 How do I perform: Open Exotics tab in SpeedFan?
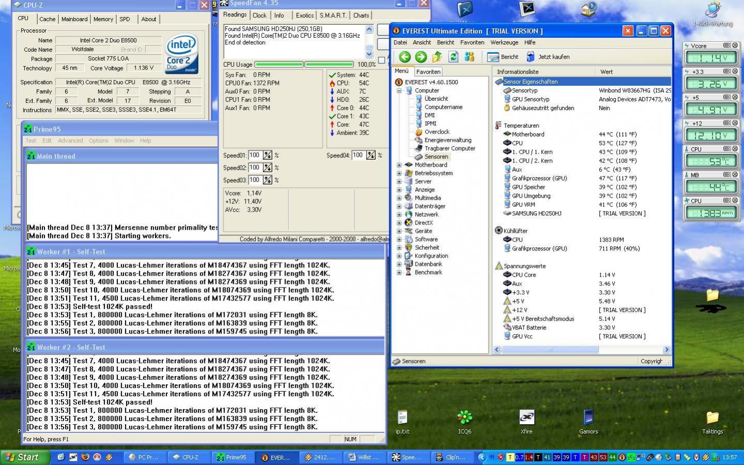305,16
